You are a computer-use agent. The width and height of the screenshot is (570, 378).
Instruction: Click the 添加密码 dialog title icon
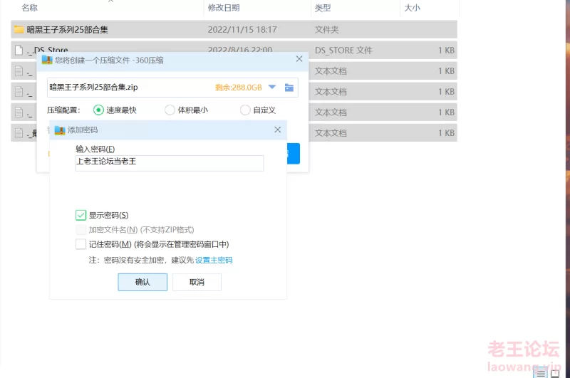pyautogui.click(x=60, y=130)
